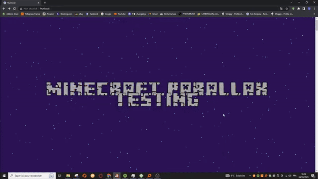The image size is (318, 179).
Task: Open the 'Non sécurisé' site info warning
Action: pos(28,9)
